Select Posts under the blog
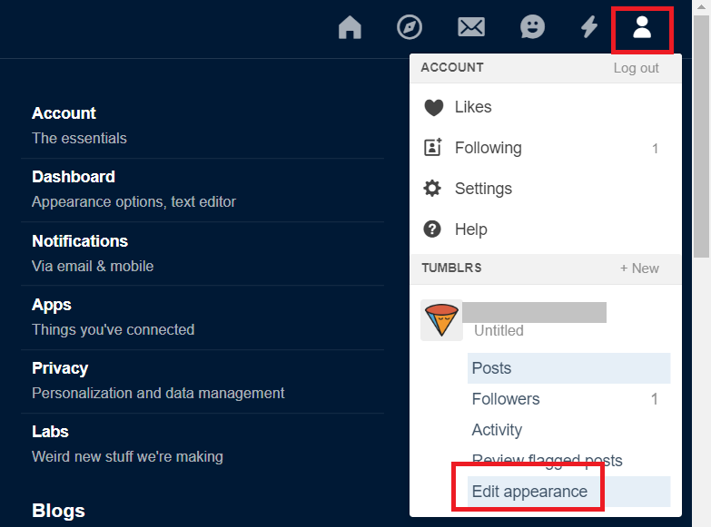 568,368
